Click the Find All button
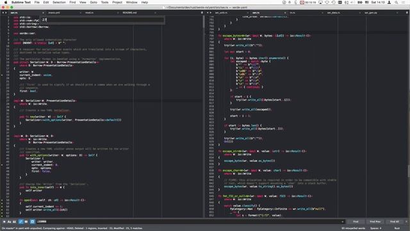 click(x=395, y=221)
